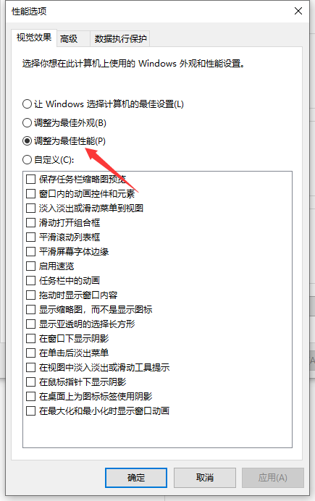The width and height of the screenshot is (315, 501).
Task: Click the 应用(A) button
Action: [x=273, y=478]
